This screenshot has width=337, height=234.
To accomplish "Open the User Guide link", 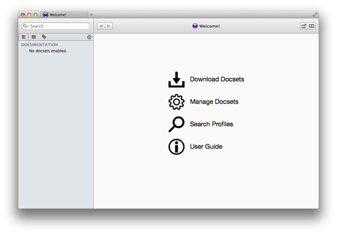I will 206,147.
